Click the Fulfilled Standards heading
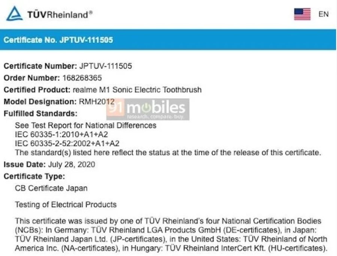 [41, 113]
